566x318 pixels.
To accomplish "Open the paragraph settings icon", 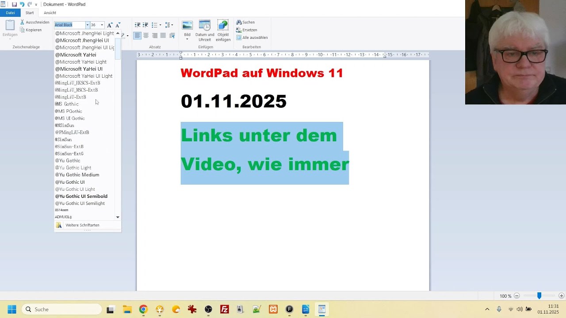I will tap(172, 35).
